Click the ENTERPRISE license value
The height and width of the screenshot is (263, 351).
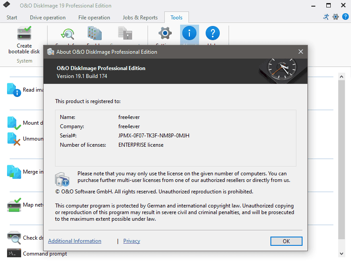pos(141,145)
